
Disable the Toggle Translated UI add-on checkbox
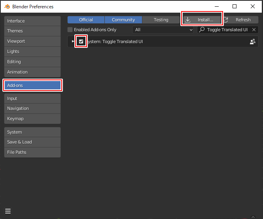pos(81,42)
